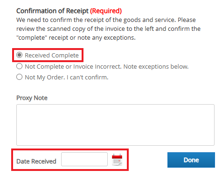The image size is (222, 177).
Task: Click the red (Required) indicator text
Action: point(106,11)
